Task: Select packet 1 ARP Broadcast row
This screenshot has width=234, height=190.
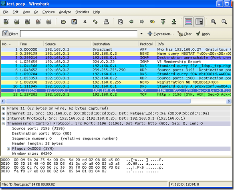Action: 116,49
